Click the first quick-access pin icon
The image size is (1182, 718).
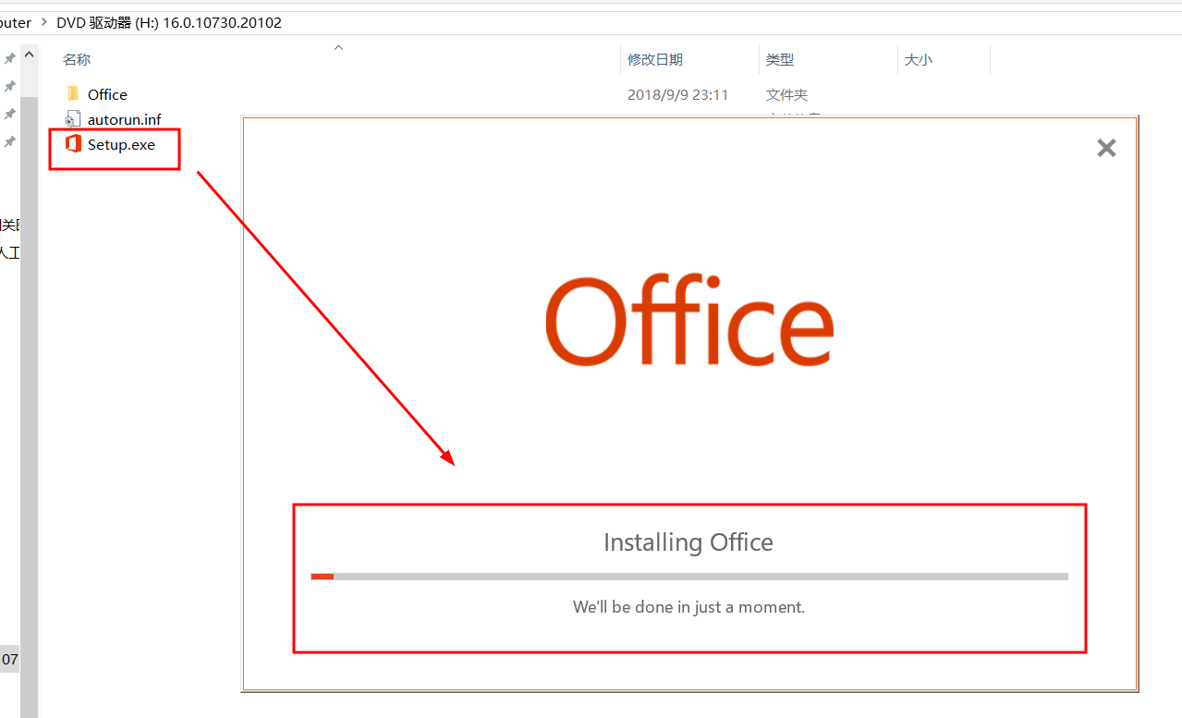pyautogui.click(x=9, y=58)
